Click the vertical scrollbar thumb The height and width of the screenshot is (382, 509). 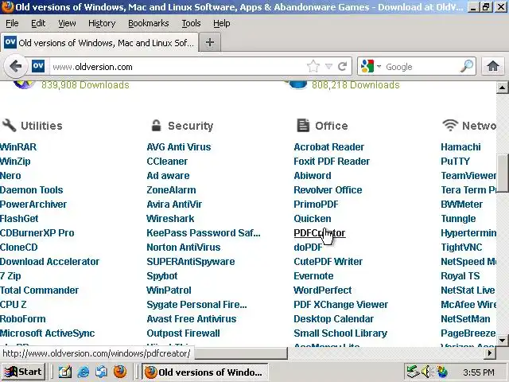[502, 174]
